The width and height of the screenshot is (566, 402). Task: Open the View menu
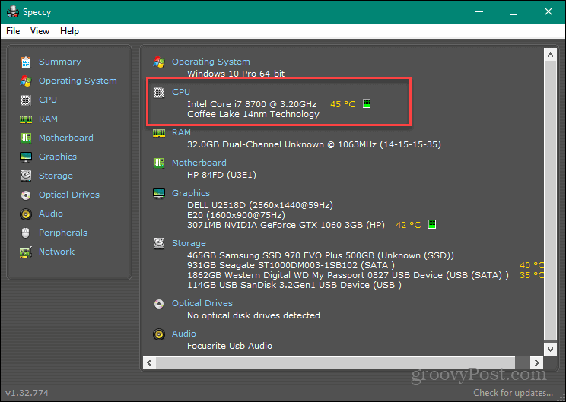pos(40,31)
